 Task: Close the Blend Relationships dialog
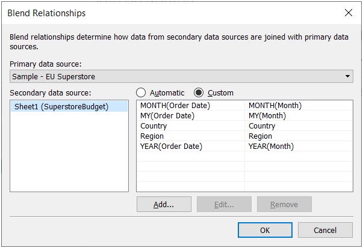348,13
